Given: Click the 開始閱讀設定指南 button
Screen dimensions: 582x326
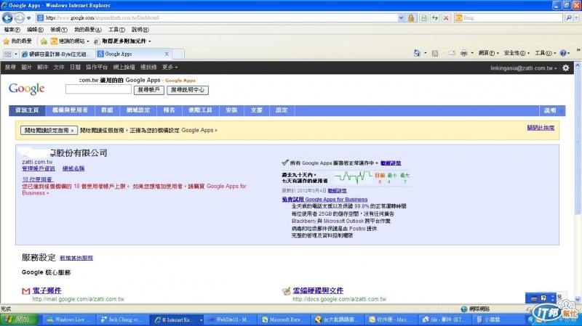Looking at the screenshot, I should (49, 131).
